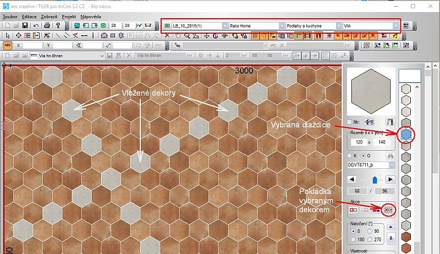Image resolution: width=440 pixels, height=254 pixels.
Task: Click the lay-with-selected-decor pattern icon
Action: [x=388, y=209]
